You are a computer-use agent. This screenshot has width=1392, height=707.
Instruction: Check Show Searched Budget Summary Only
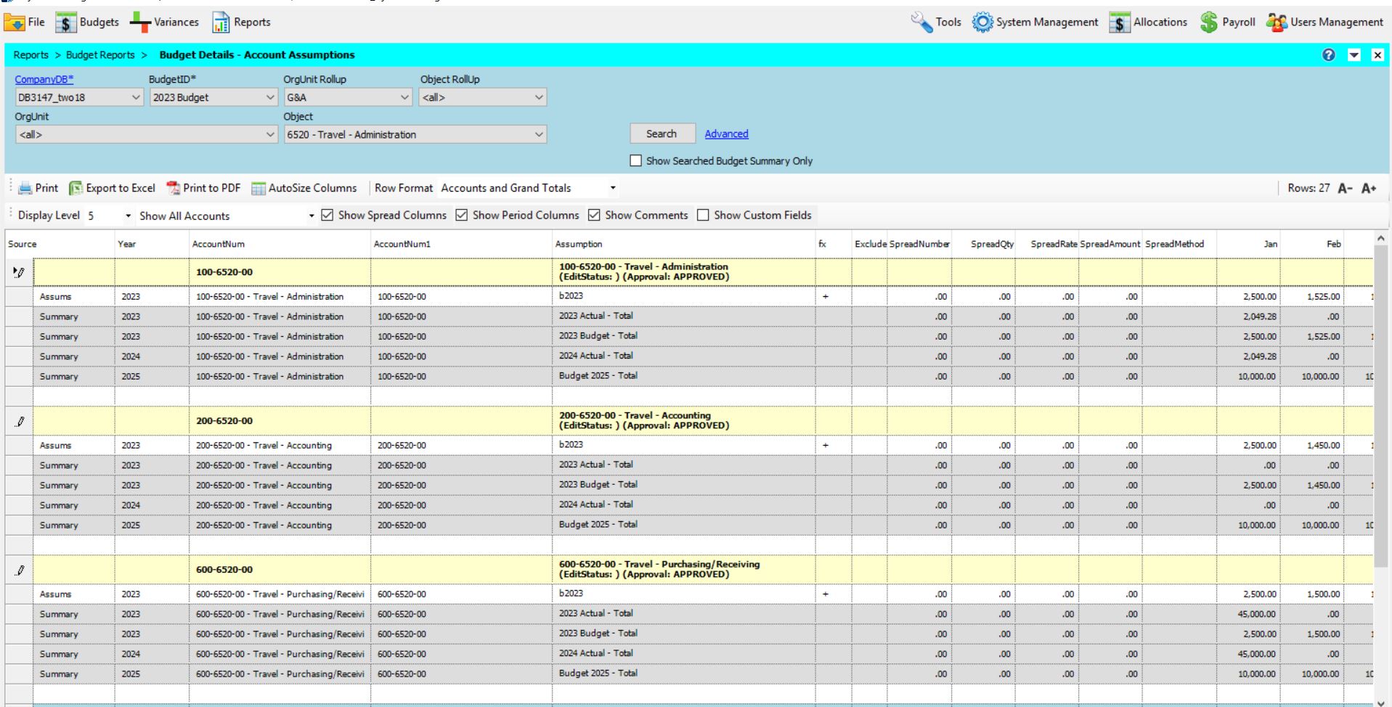pos(636,161)
